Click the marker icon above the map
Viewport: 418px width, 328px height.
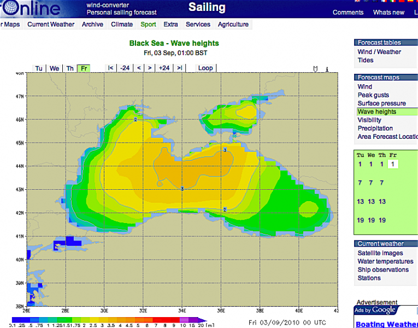point(315,69)
